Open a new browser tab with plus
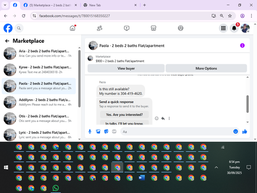Viewport: 257px width, 193px height. [144, 5]
